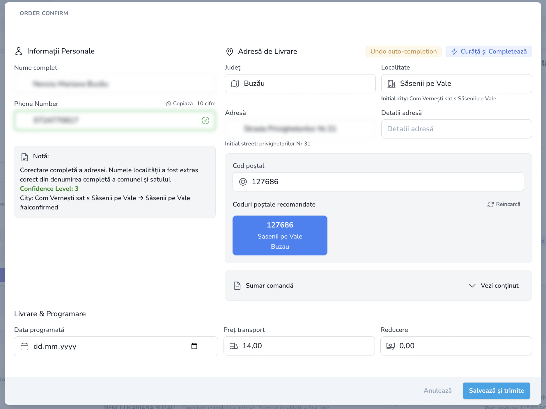Click the green checkmark in the phone field

tap(205, 120)
